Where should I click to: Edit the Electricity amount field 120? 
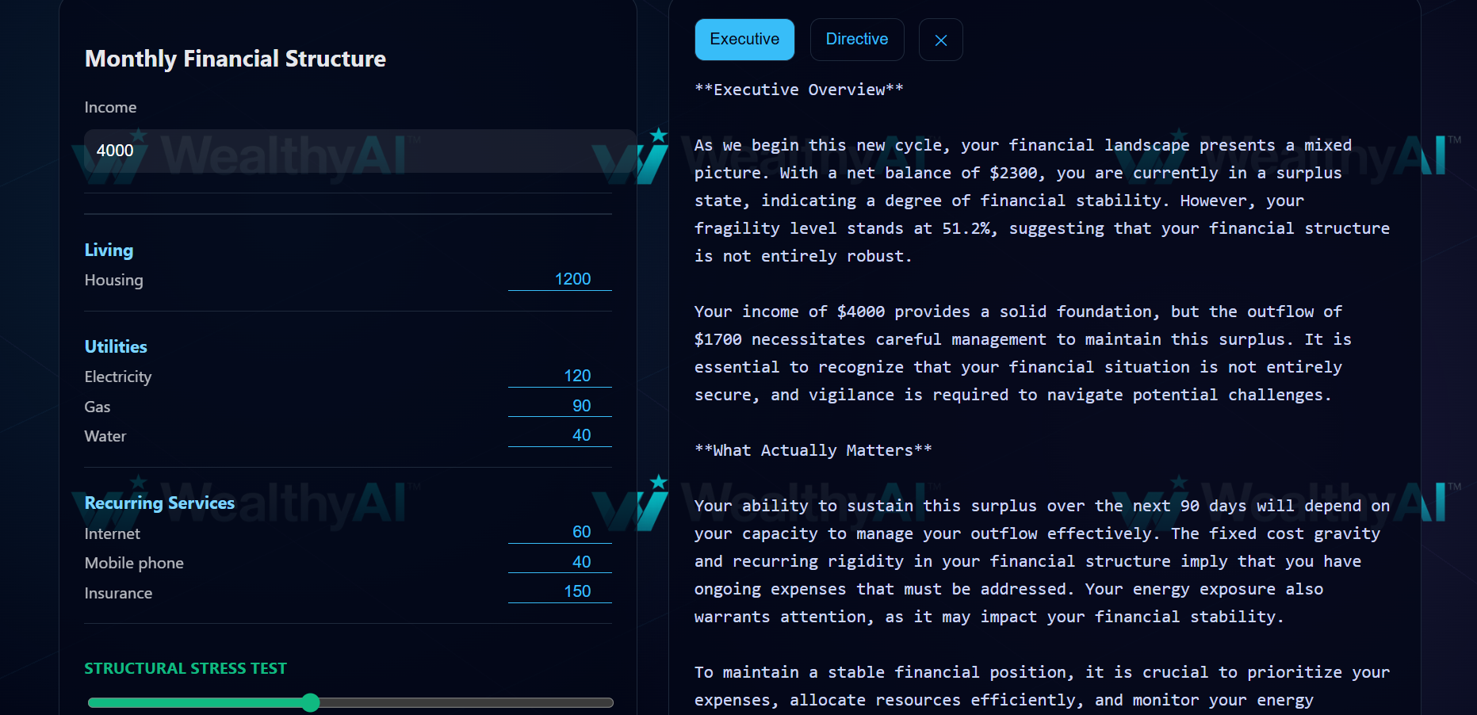click(560, 376)
